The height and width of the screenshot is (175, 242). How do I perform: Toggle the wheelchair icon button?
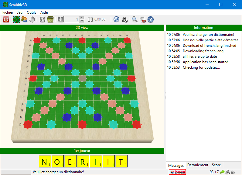click(x=61, y=19)
